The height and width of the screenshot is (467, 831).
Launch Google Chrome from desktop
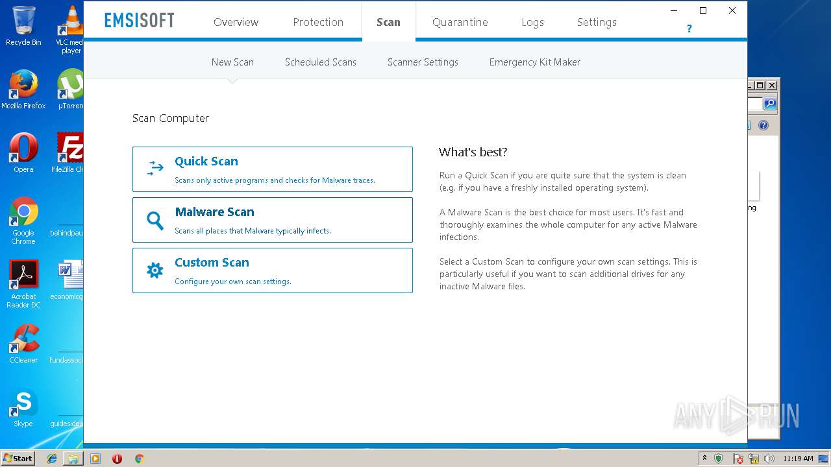tap(23, 221)
